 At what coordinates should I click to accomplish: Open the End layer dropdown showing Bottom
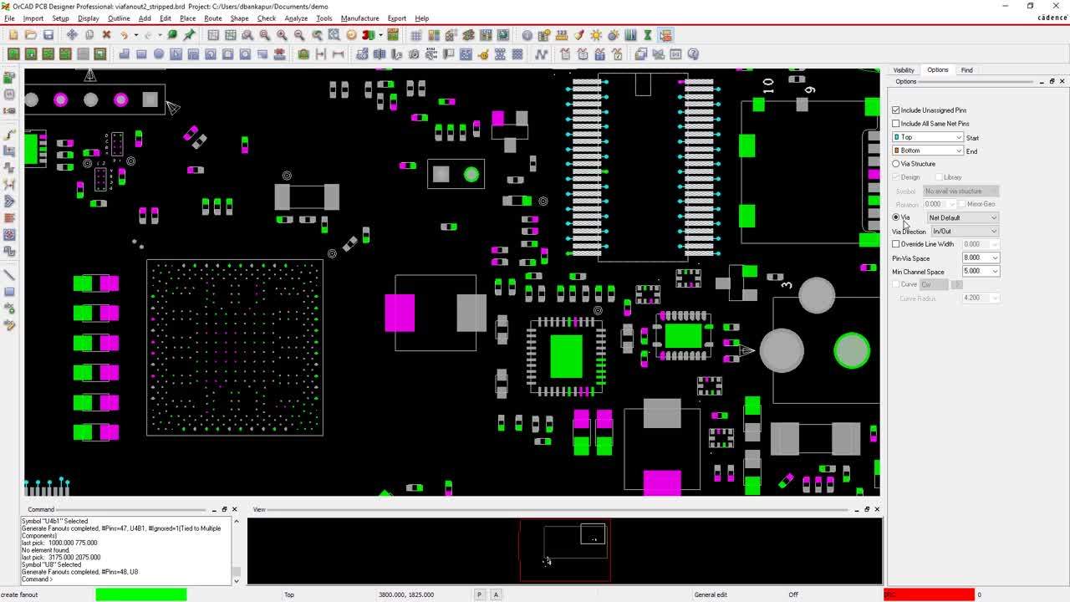[959, 150]
